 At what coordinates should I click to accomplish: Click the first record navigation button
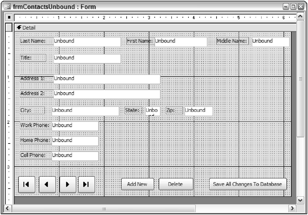[x=26, y=185]
